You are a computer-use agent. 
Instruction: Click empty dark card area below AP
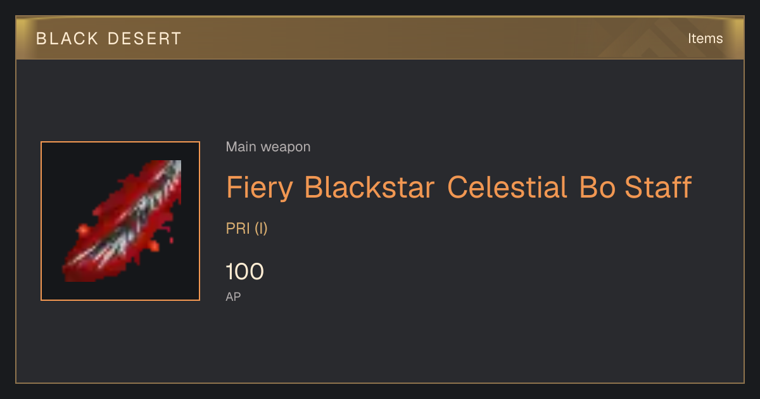(x=443, y=342)
